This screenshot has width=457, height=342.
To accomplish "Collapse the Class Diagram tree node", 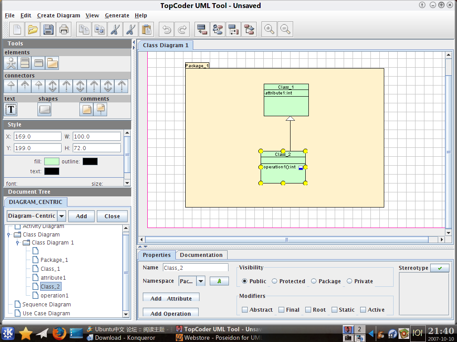I will click(8, 234).
